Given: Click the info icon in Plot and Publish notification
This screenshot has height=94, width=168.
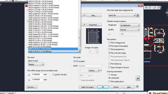Looking at the screenshot, I should (x=150, y=93).
